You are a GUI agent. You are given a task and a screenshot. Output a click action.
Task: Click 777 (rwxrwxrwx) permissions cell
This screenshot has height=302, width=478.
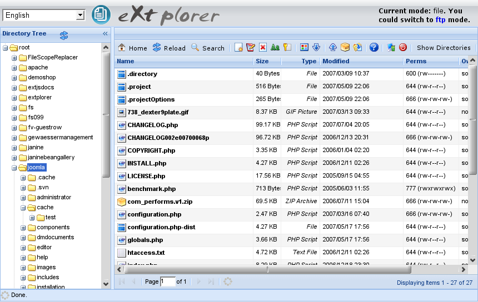click(x=430, y=188)
